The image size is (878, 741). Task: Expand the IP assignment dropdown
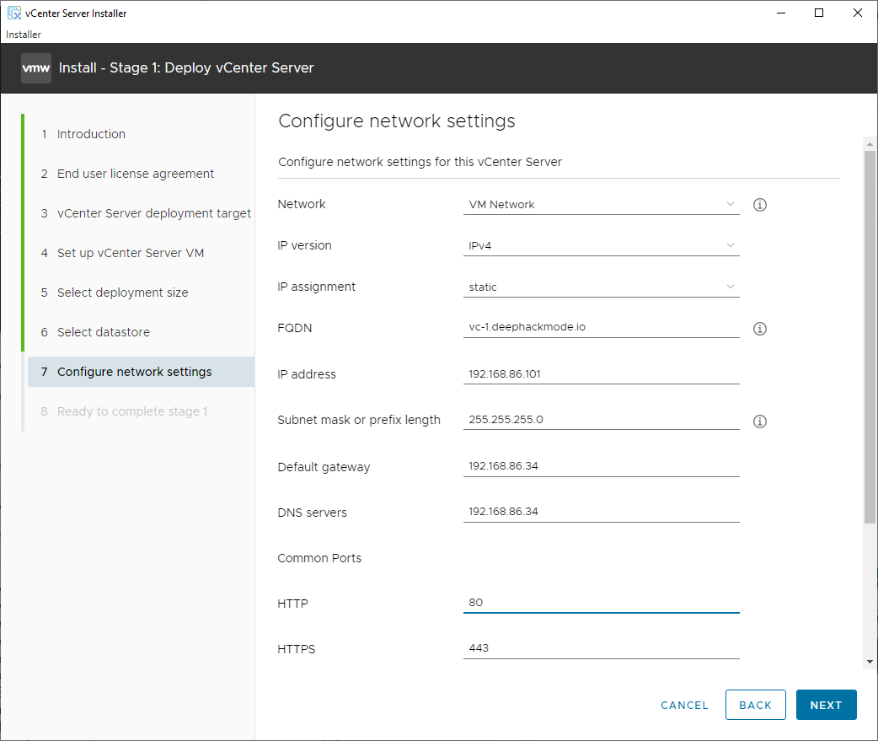tap(601, 287)
